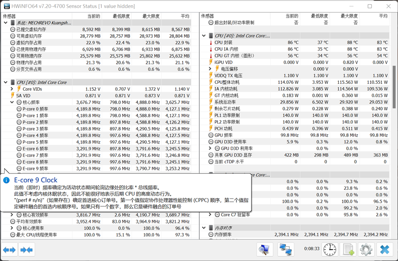Click the expand layout arrows button
Image resolution: width=398 pixels, height=261 pixels.
pyautogui.click(x=9, y=250)
